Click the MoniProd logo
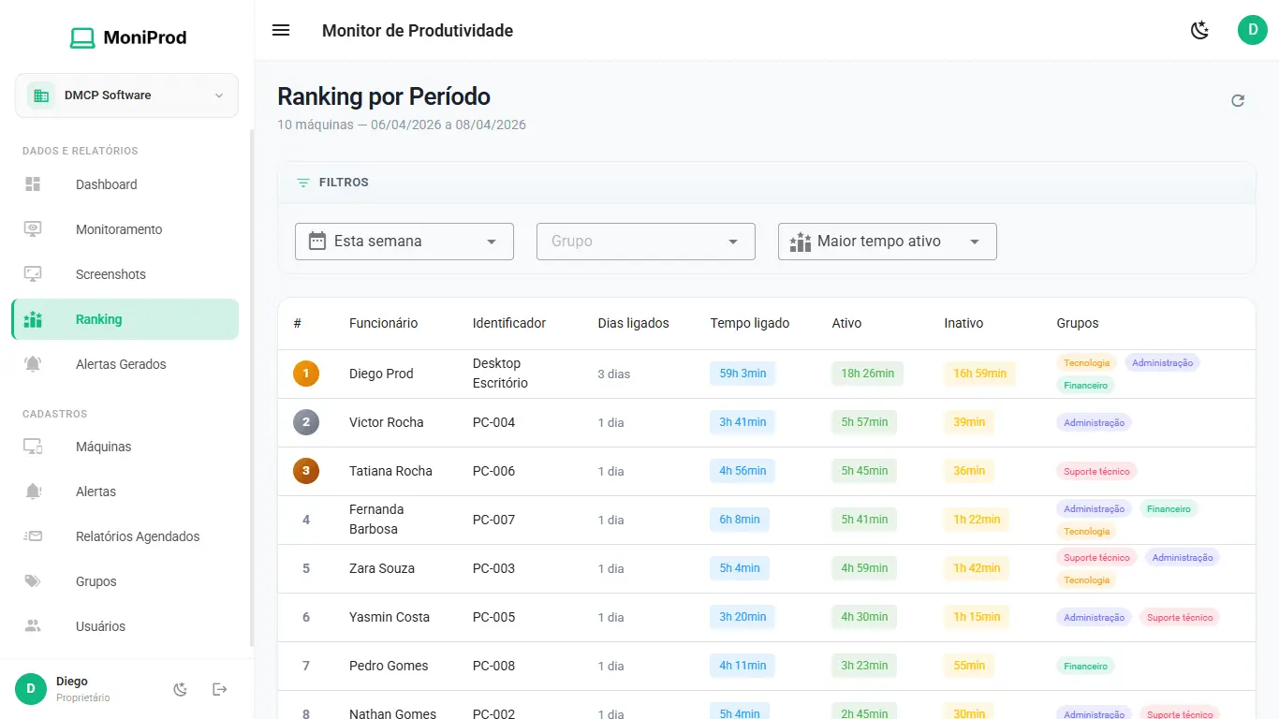 click(x=127, y=37)
